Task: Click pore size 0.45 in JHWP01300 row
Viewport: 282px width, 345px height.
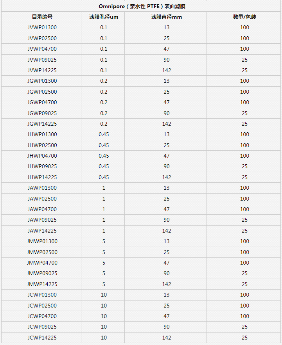Action: tap(104, 134)
